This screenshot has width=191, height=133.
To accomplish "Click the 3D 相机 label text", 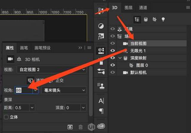I will coord(32,59).
